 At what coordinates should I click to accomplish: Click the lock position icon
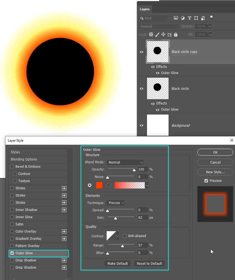coord(163,34)
